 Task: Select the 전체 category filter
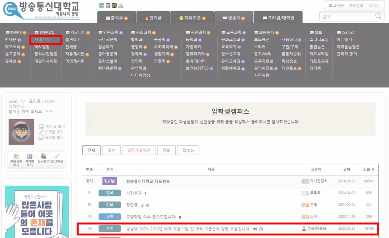[x=91, y=150]
